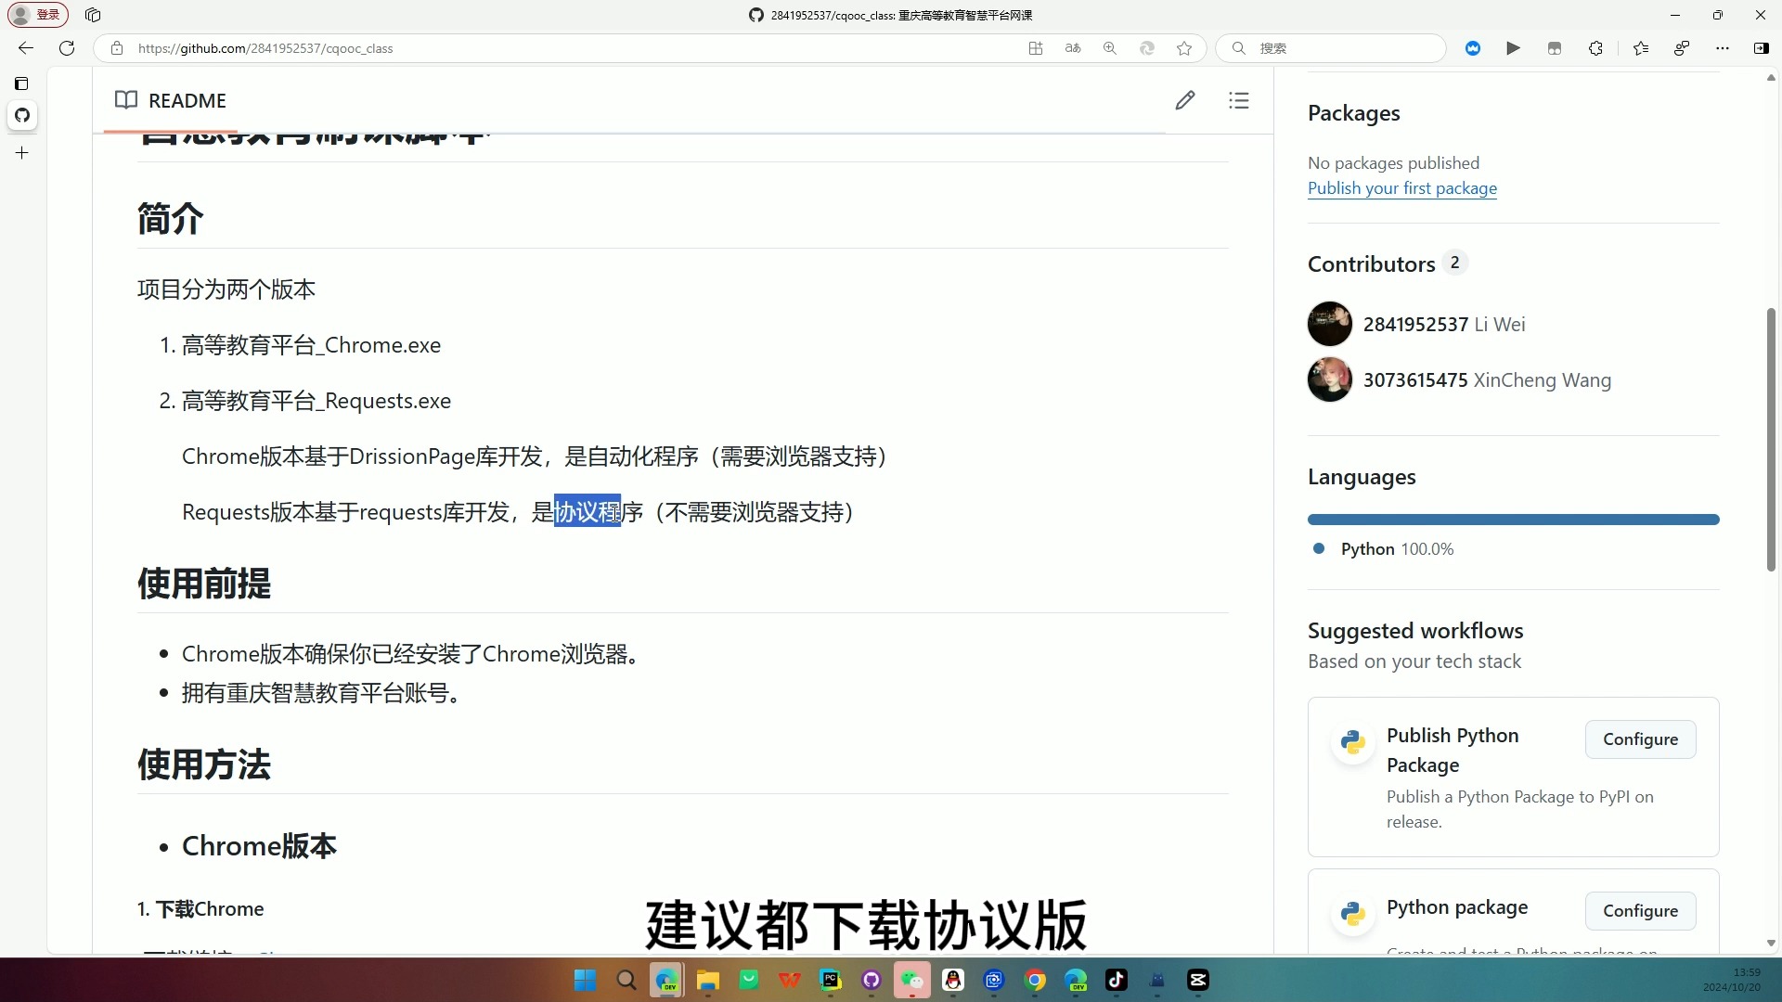This screenshot has height=1002, width=1782.
Task: Go back to the previous page
Action: tap(26, 48)
